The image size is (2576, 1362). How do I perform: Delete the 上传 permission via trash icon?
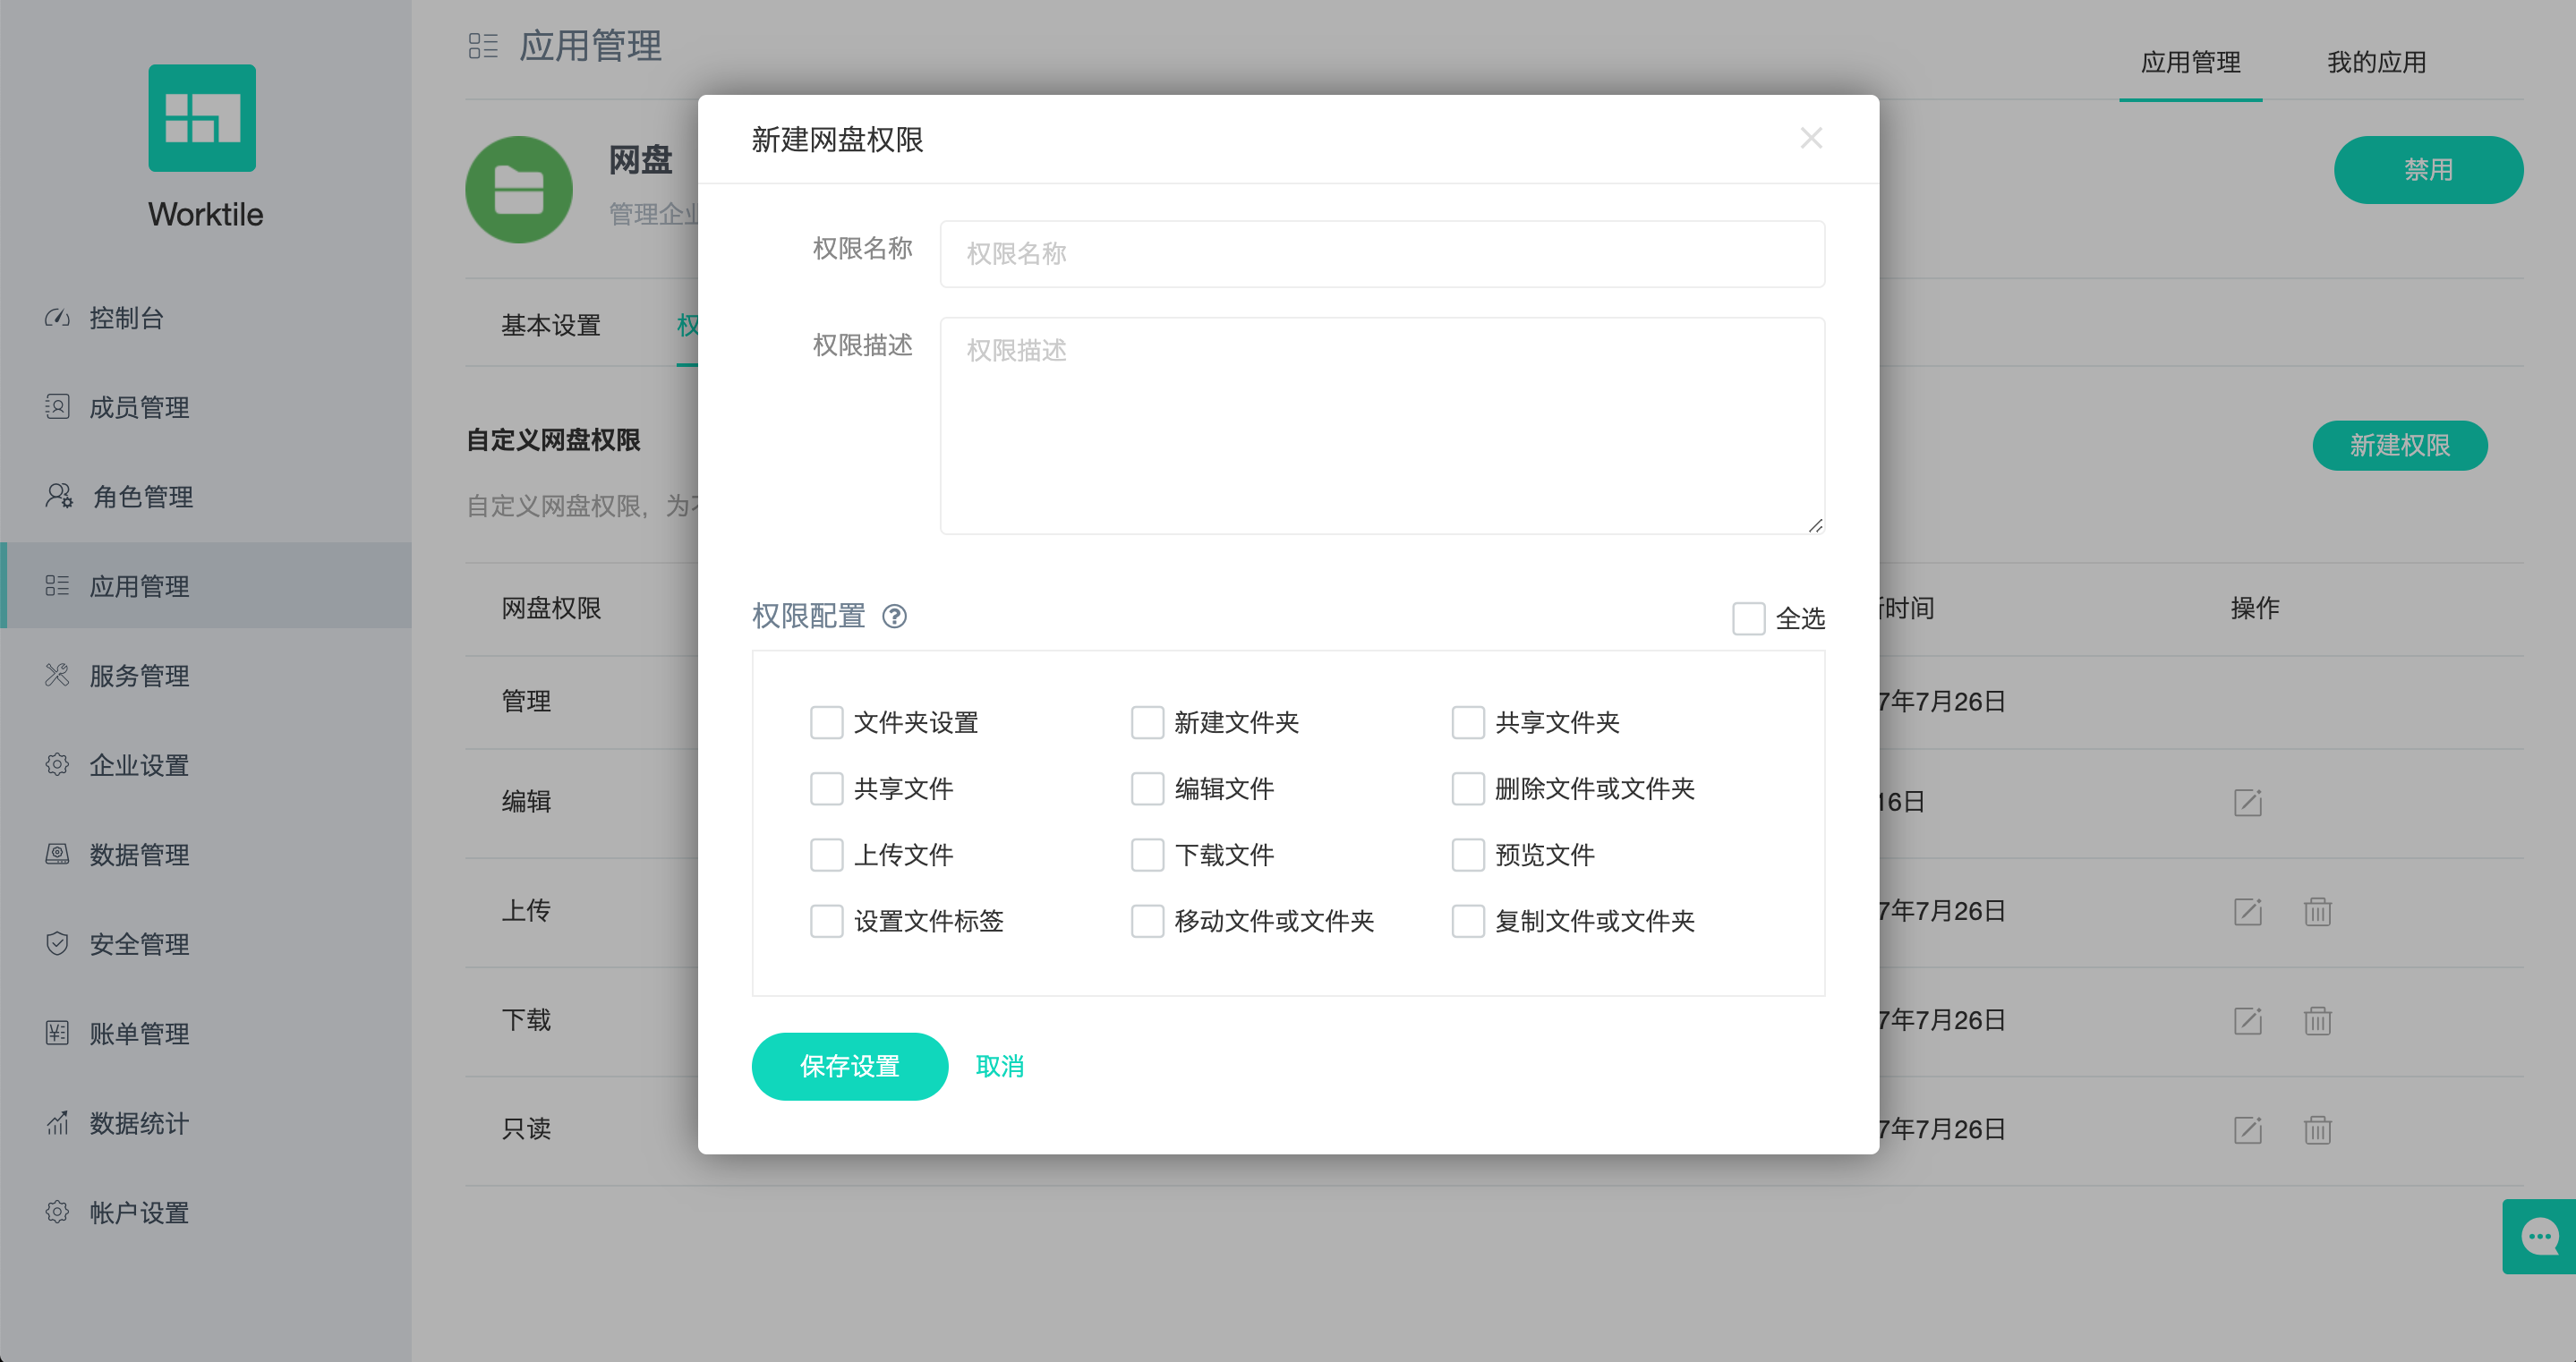(2319, 911)
